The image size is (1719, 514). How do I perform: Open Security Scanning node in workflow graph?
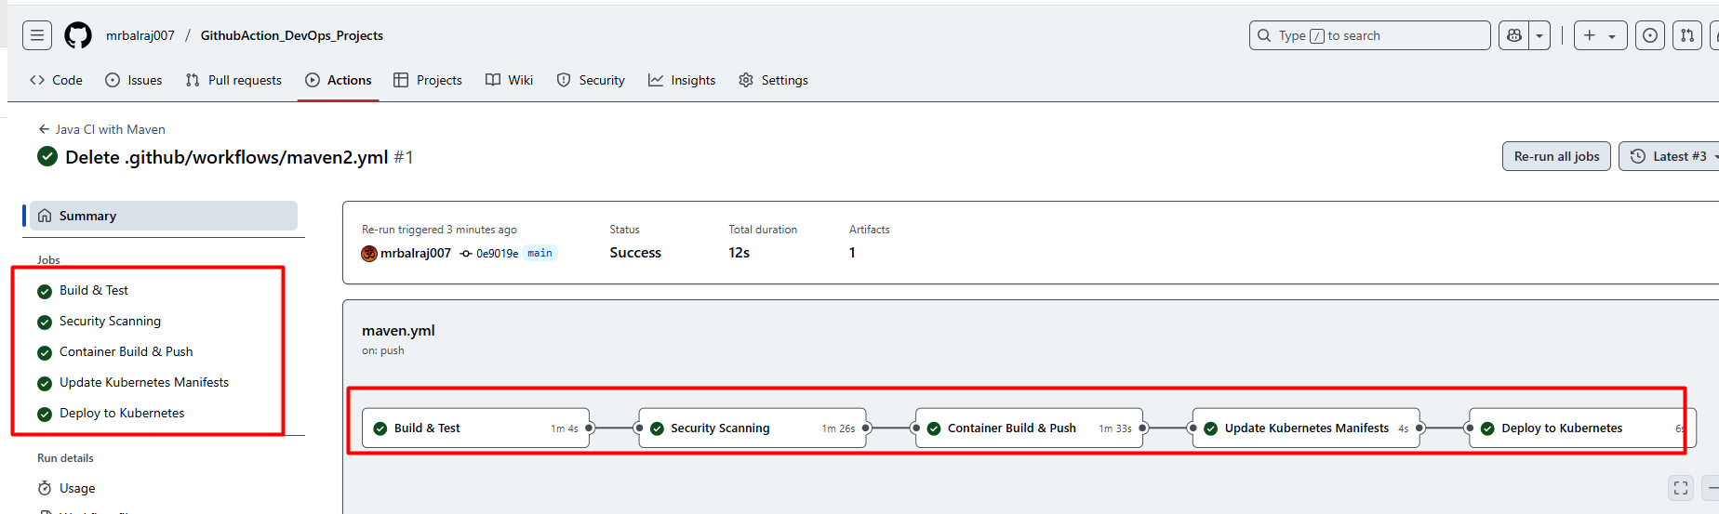pos(753,428)
